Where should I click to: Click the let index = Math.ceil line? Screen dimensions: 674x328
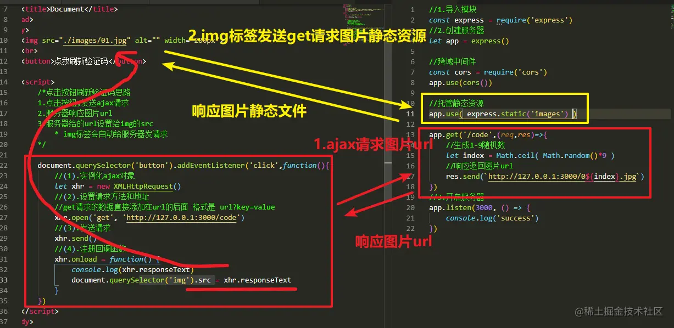(530, 155)
